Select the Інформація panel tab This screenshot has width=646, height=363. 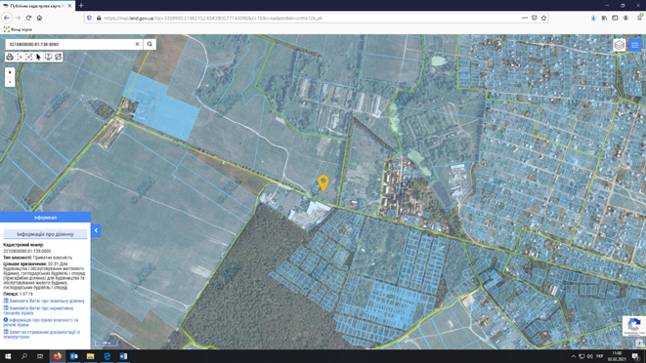pos(45,218)
